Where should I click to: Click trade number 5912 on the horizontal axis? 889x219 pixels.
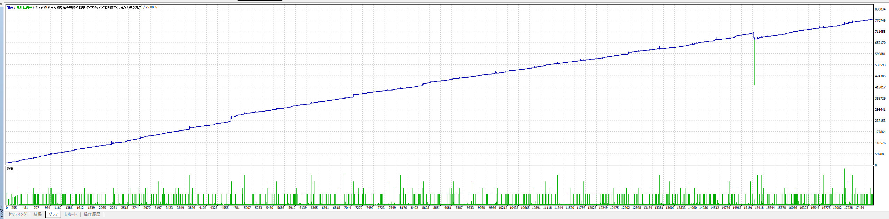click(292, 208)
